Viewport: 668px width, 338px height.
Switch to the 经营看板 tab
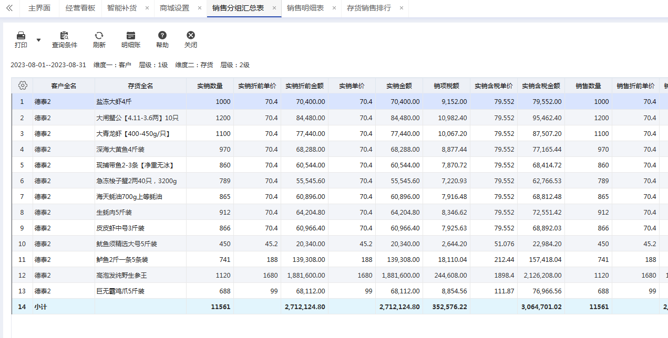pyautogui.click(x=80, y=8)
